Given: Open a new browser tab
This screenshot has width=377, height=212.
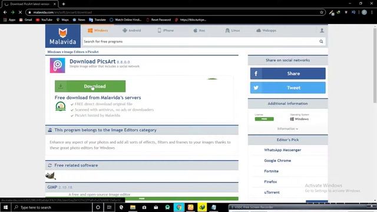Looking at the screenshot, I should pyautogui.click(x=64, y=4).
